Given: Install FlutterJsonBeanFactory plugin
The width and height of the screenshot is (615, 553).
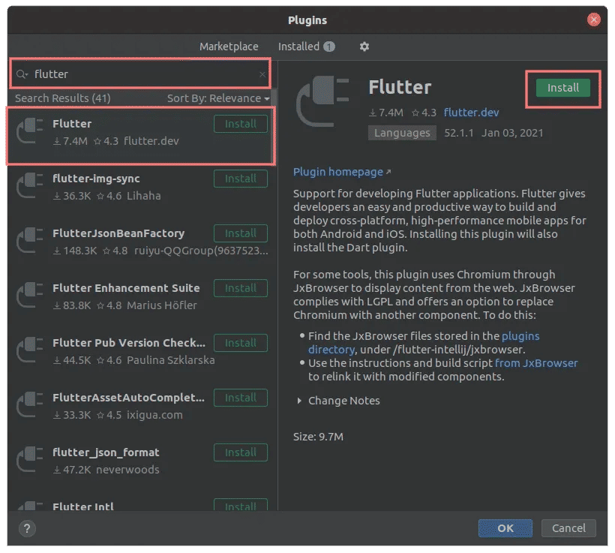Looking at the screenshot, I should [241, 233].
